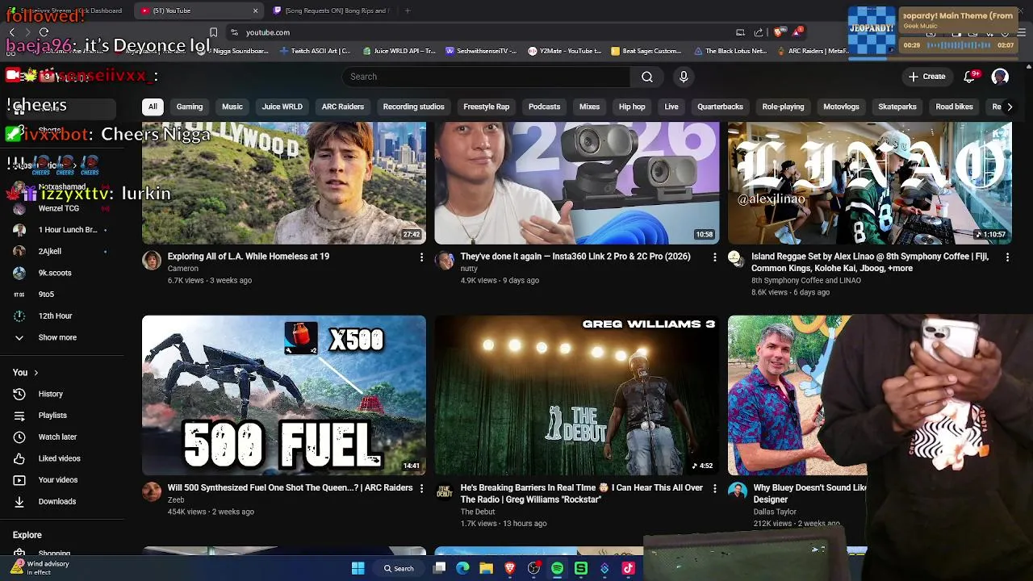Screen dimensions: 1033x581
Task: Open File Explorer from the taskbar
Action: pyautogui.click(x=487, y=568)
